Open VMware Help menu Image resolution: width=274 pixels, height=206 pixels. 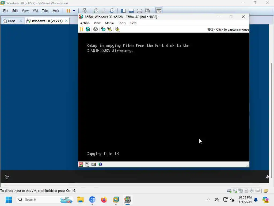[56, 11]
